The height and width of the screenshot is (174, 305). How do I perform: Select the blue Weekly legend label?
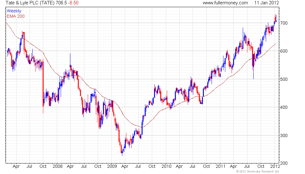[14, 11]
